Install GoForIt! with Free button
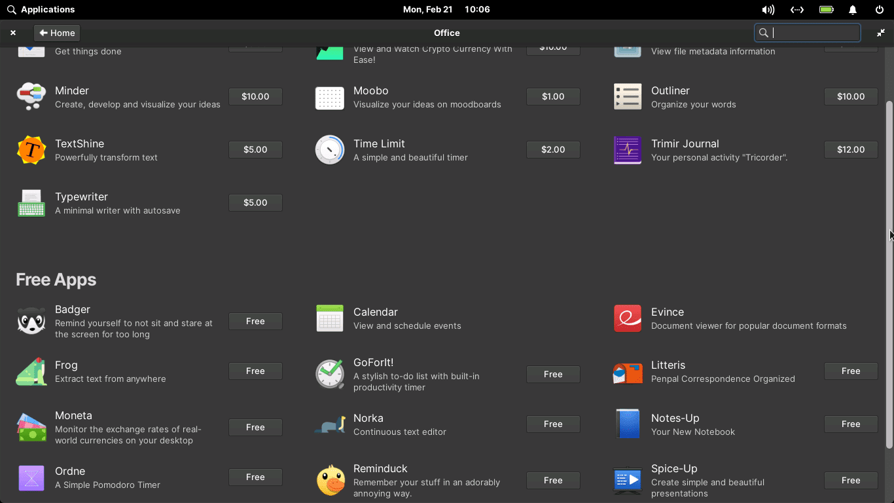Screen dimensions: 894x503 point(553,374)
